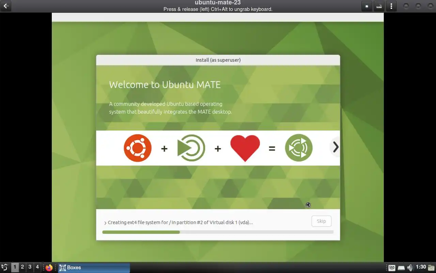Launch Firefox from the taskbar
Screen dimensions: 436x273
click(49, 268)
